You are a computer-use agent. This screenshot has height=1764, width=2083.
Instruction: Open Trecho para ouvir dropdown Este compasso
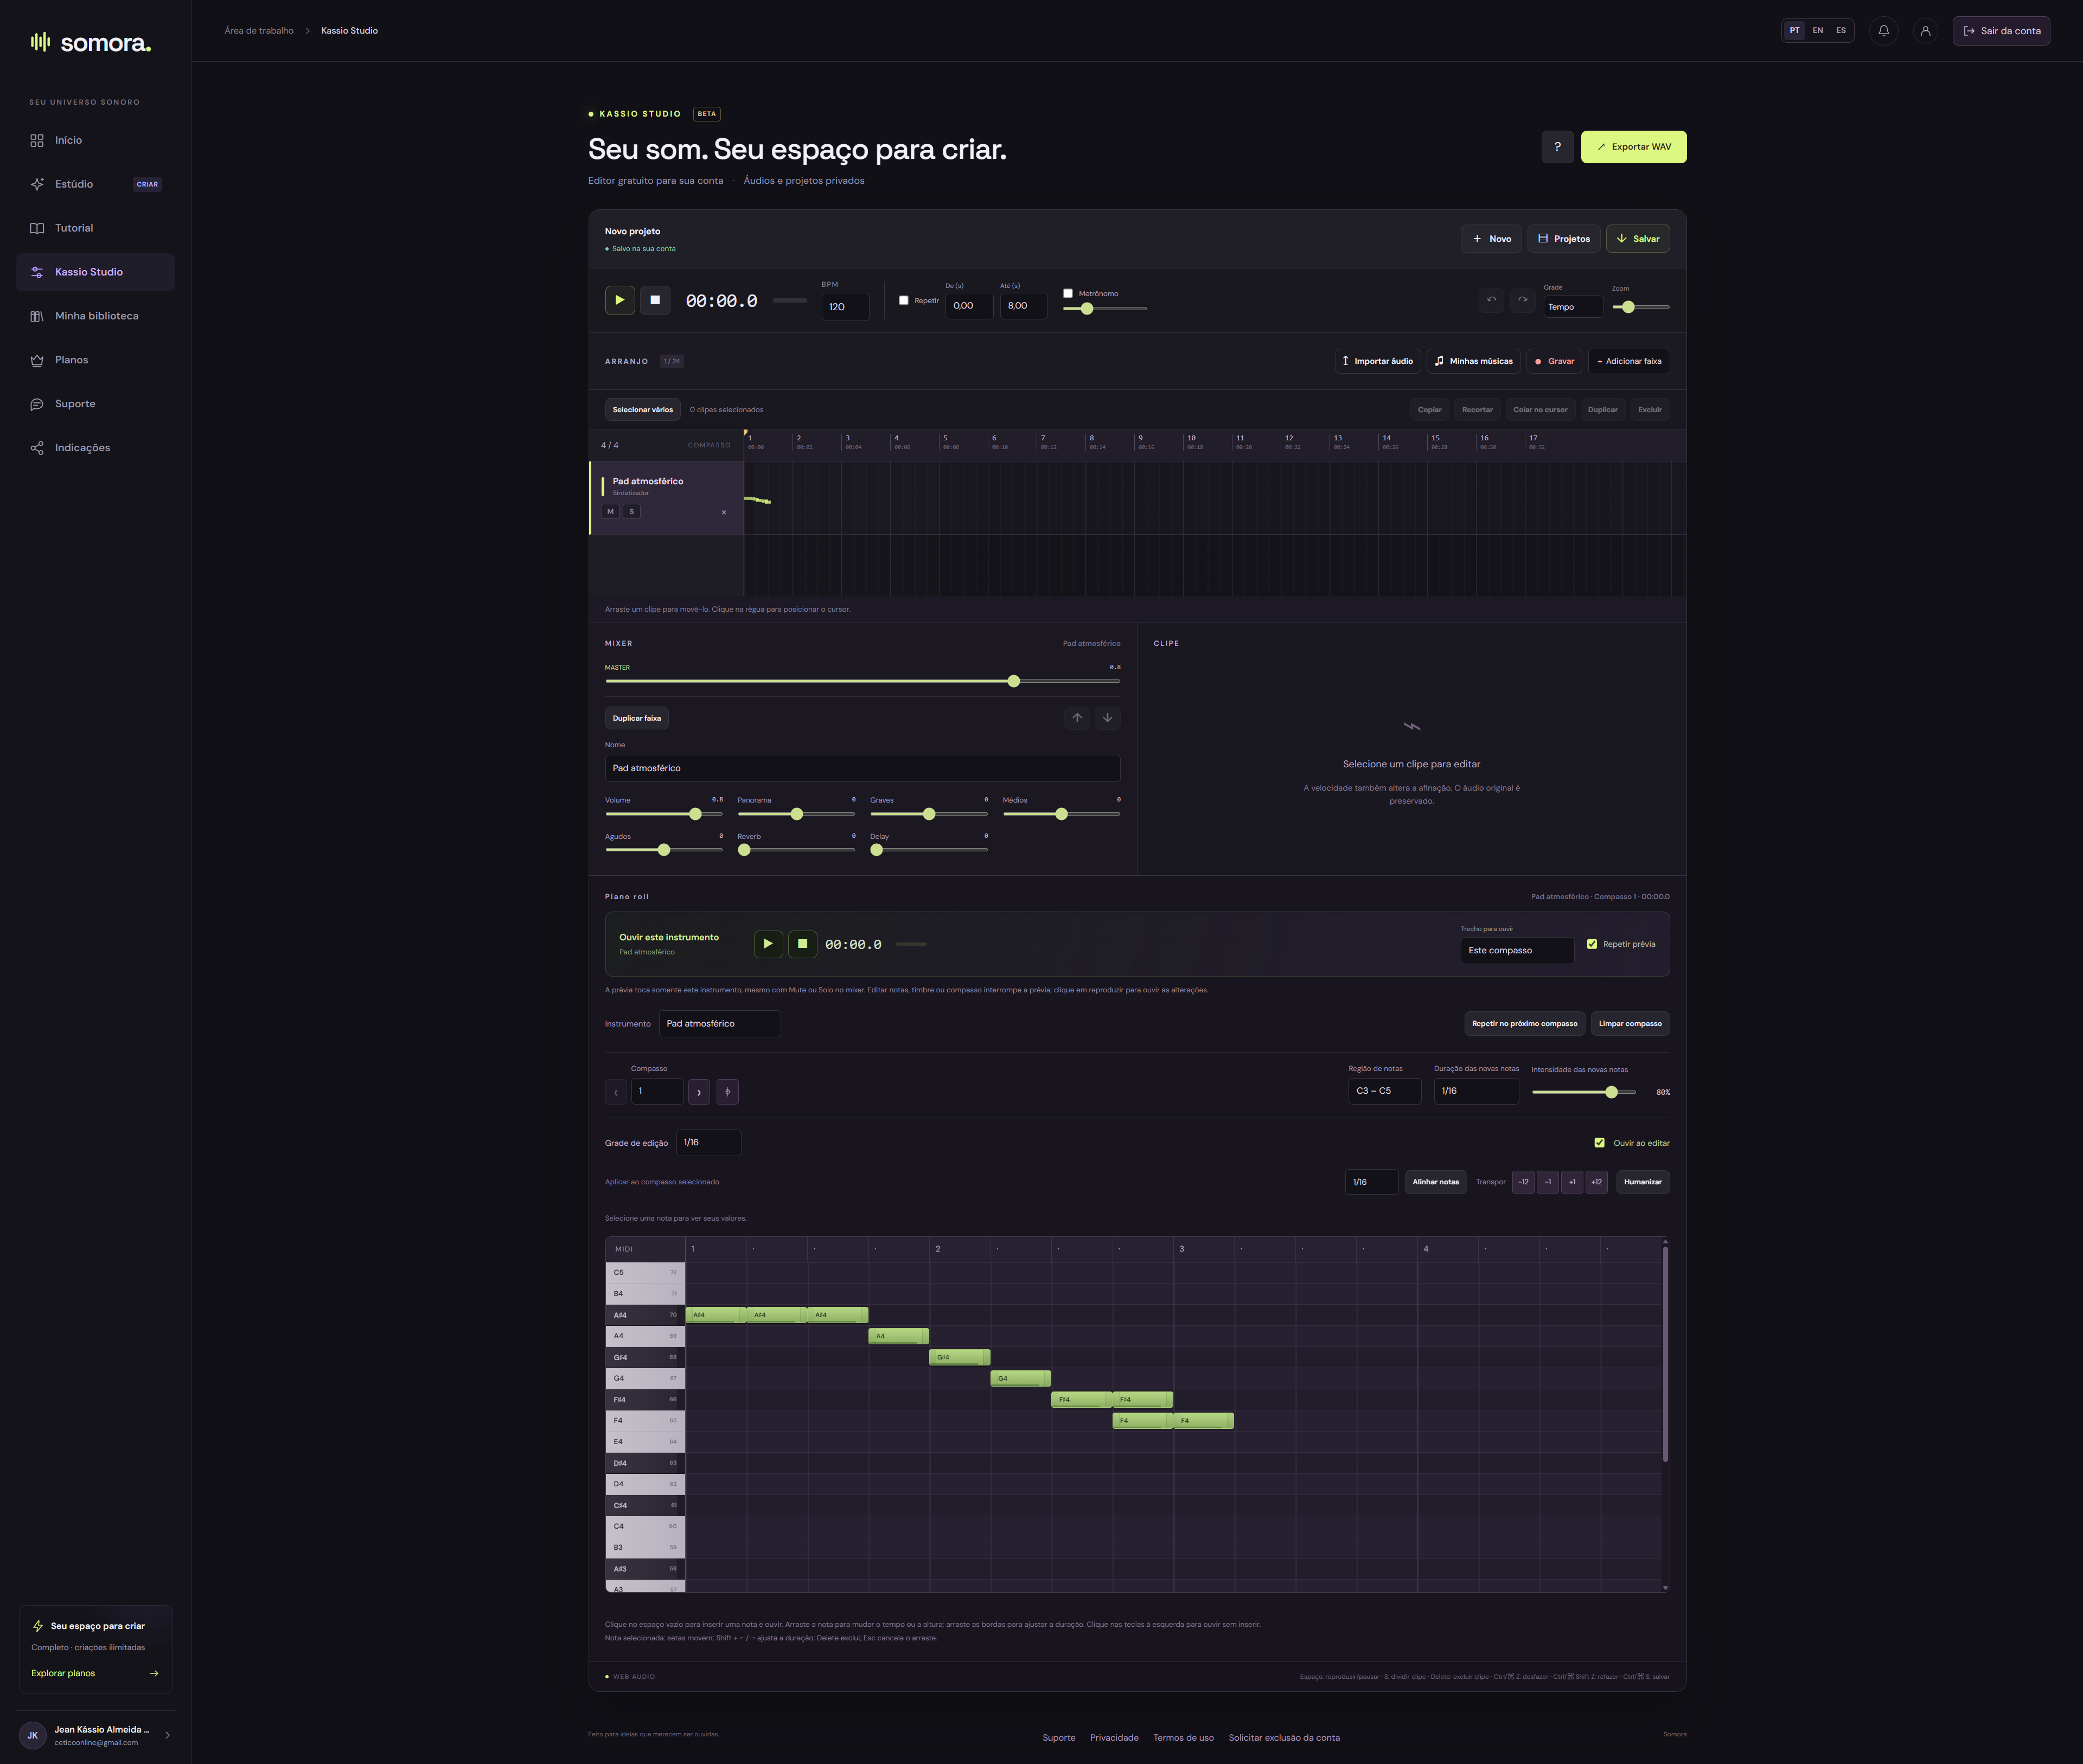pyautogui.click(x=1517, y=951)
